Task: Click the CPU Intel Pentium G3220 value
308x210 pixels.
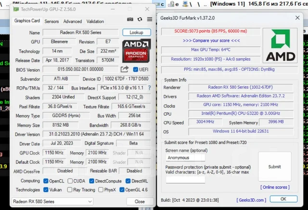Action: click(x=241, y=114)
